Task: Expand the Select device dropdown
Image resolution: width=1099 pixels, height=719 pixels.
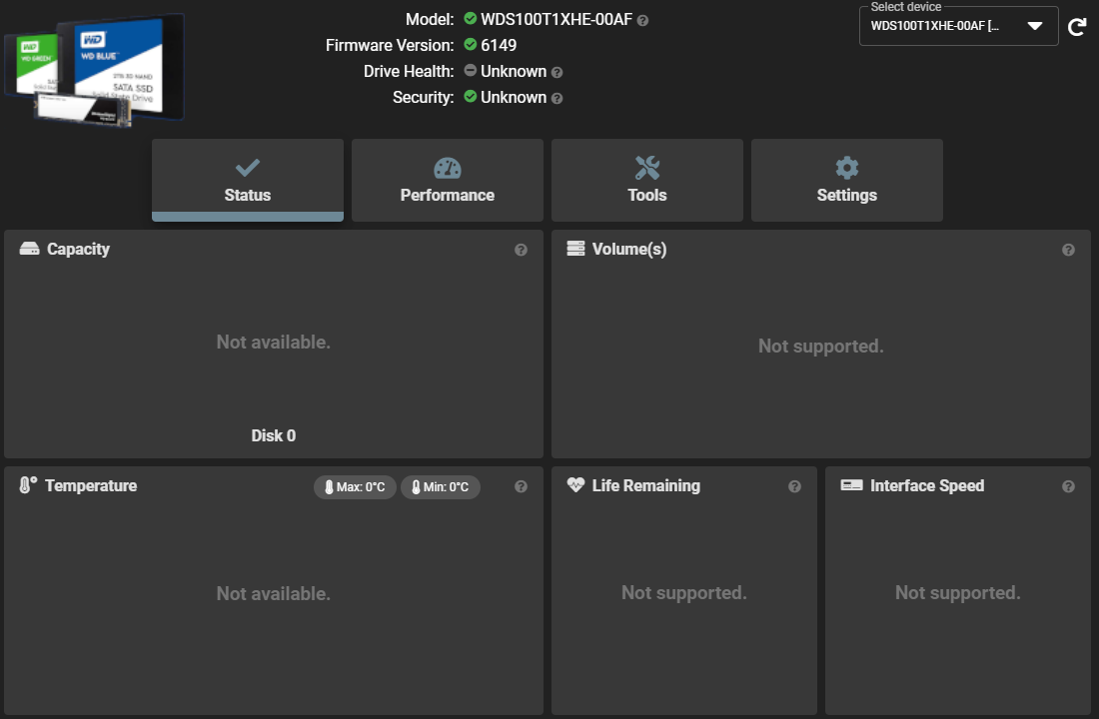Action: (x=958, y=26)
